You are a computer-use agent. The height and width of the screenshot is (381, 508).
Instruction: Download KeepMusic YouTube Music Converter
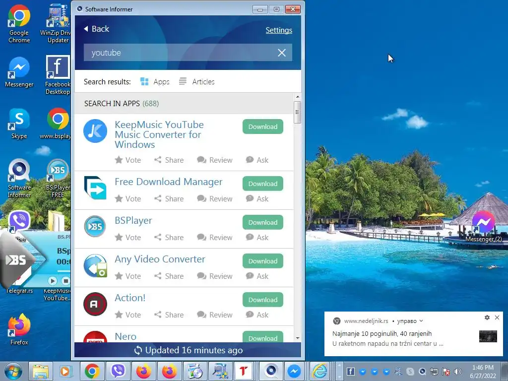[263, 127]
